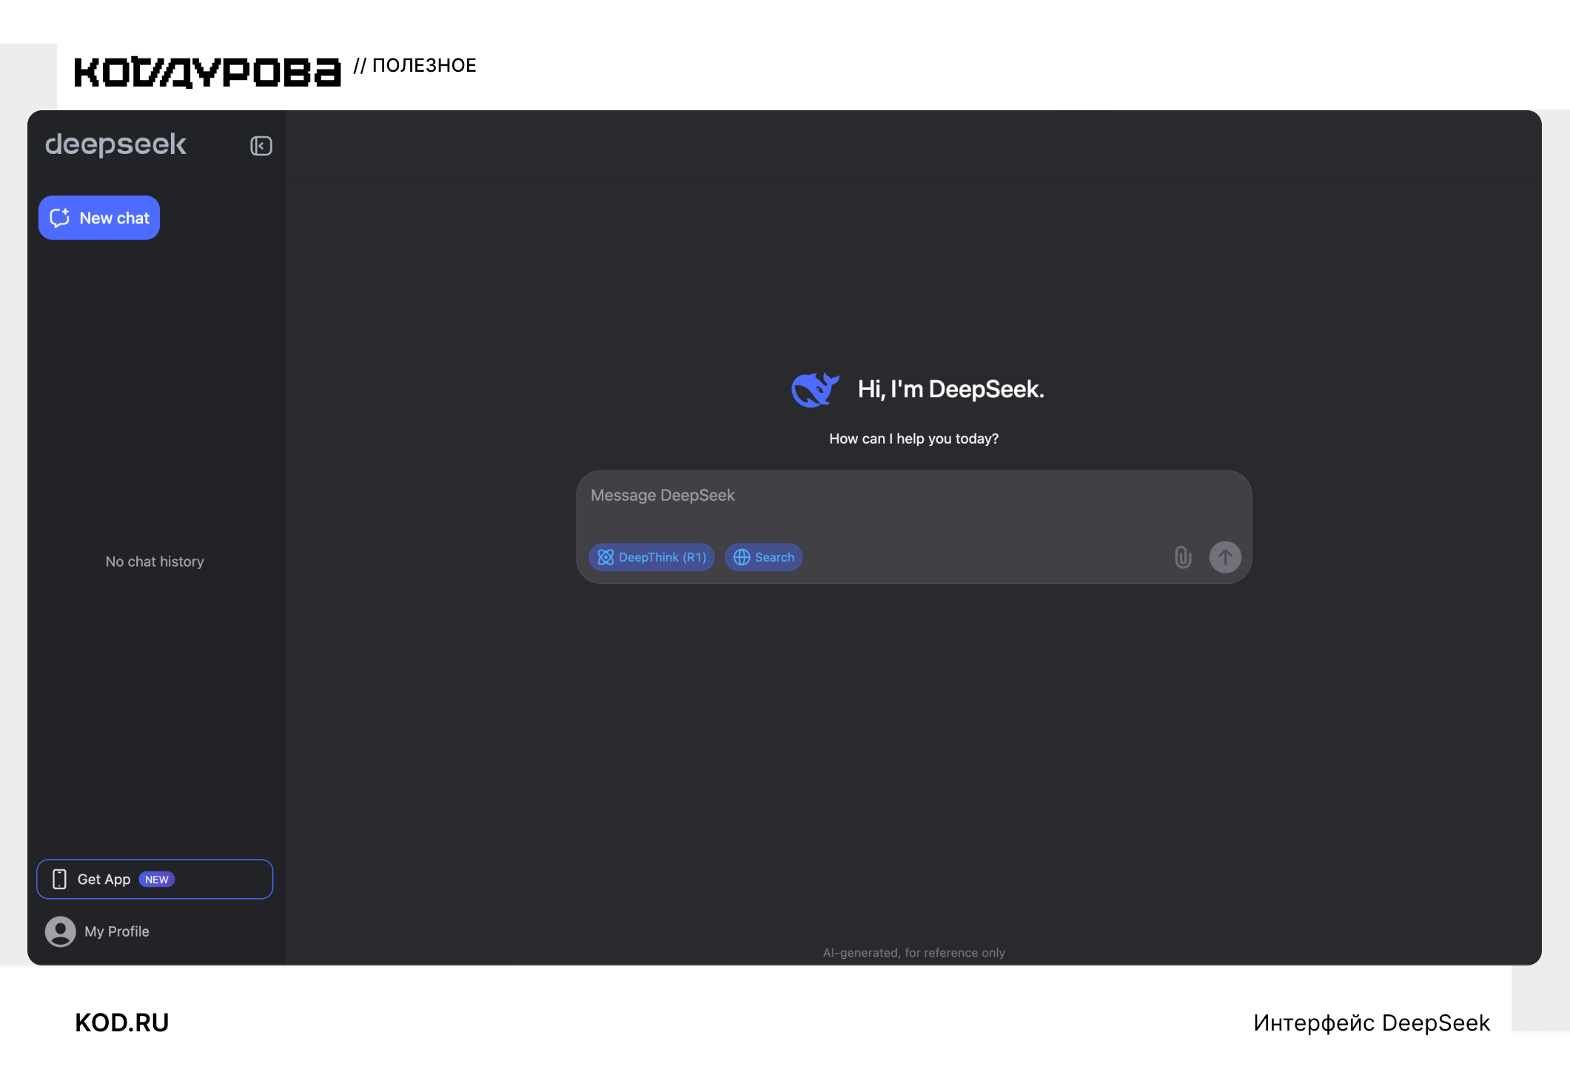This screenshot has height=1075, width=1570.
Task: Click the paperclip attach file icon
Action: [1183, 557]
